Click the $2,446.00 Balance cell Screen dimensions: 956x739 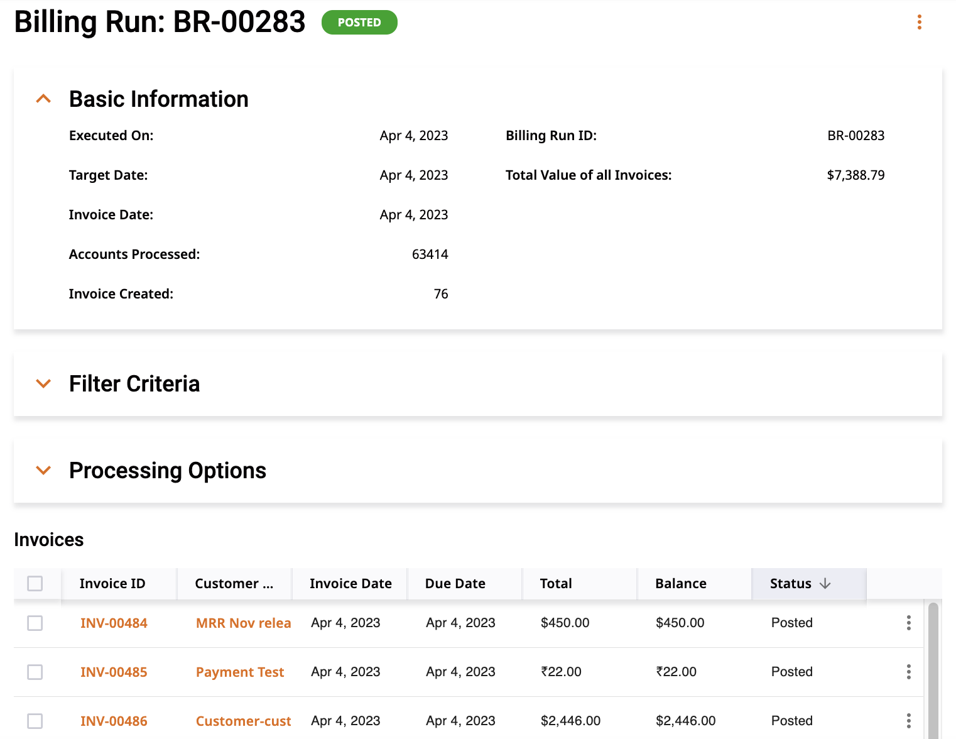686,721
